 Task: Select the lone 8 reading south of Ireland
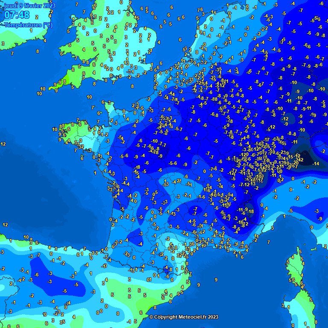(38, 51)
